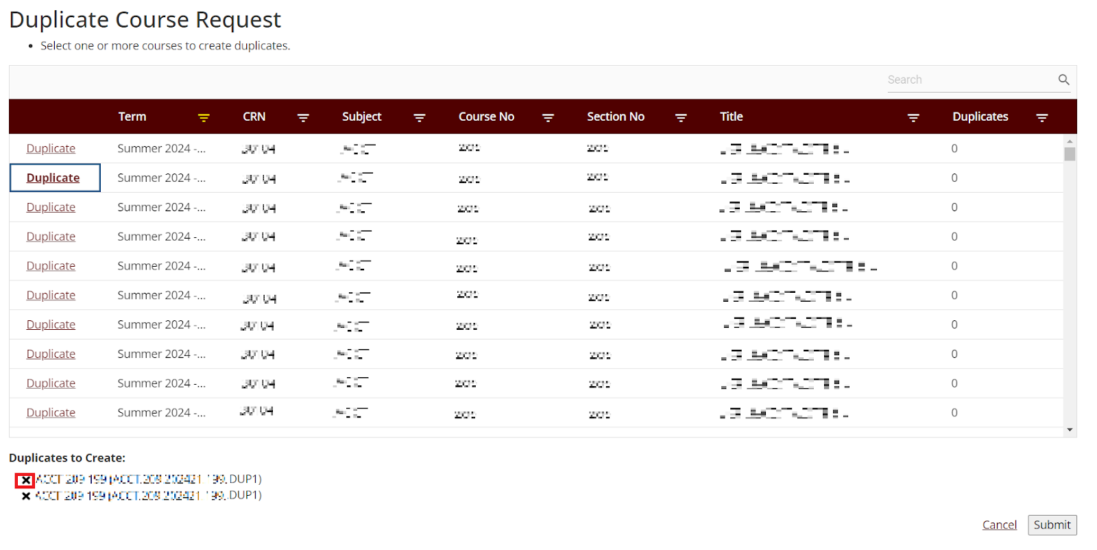Open the Duplicates column filter icon
This screenshot has width=1097, height=550.
click(x=1042, y=118)
